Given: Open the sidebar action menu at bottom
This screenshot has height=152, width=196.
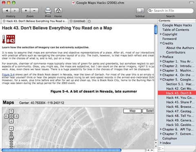Looking at the screenshot, I should pyautogui.click(x=161, y=148).
